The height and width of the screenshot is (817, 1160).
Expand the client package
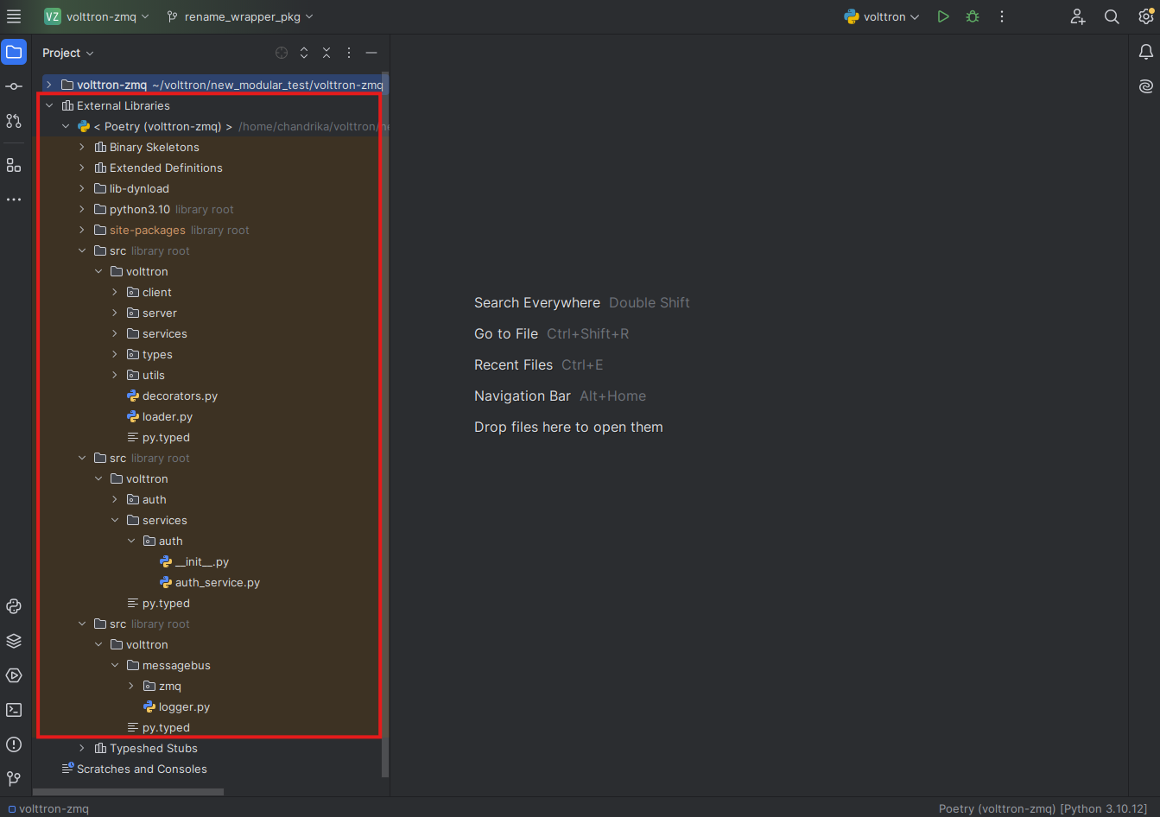(115, 292)
